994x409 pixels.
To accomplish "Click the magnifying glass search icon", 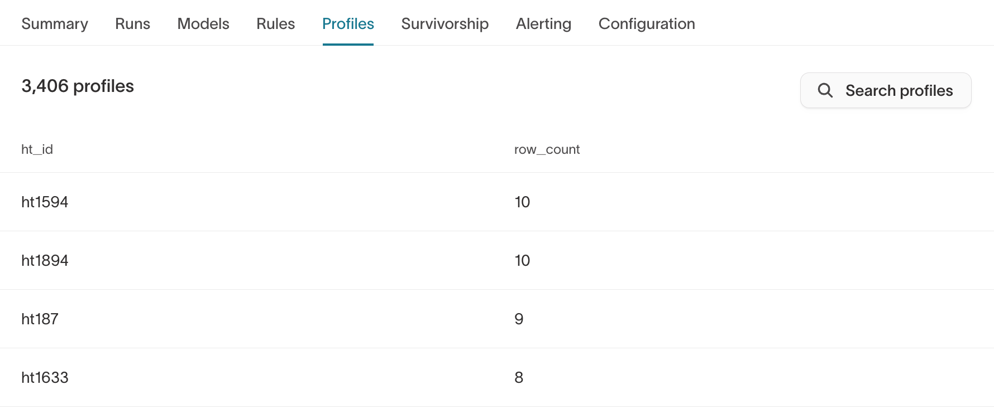I will (x=825, y=90).
